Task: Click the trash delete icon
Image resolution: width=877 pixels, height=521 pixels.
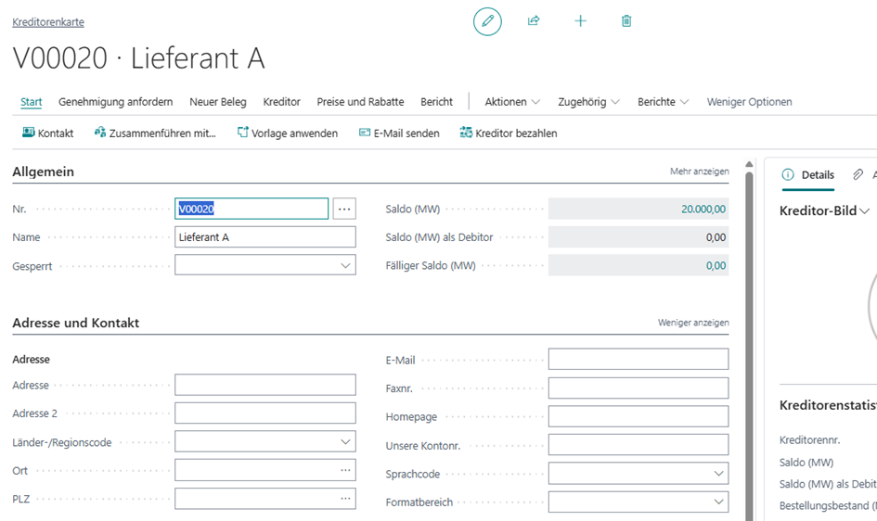Action: [x=626, y=21]
